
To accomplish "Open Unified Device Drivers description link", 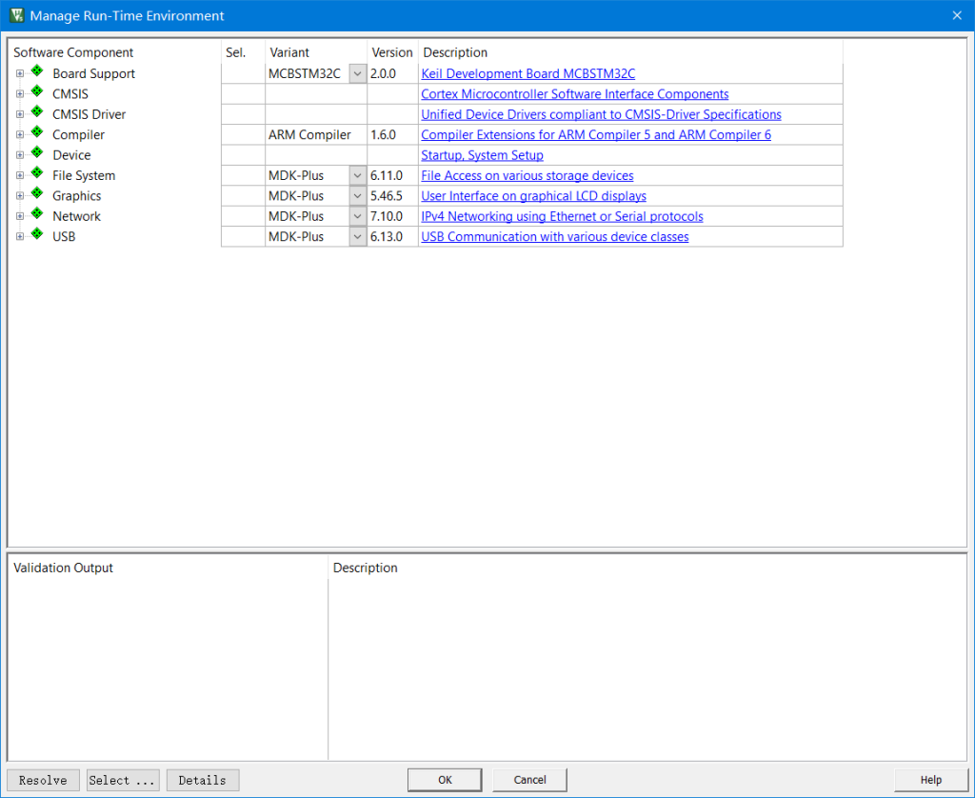I will [x=601, y=114].
